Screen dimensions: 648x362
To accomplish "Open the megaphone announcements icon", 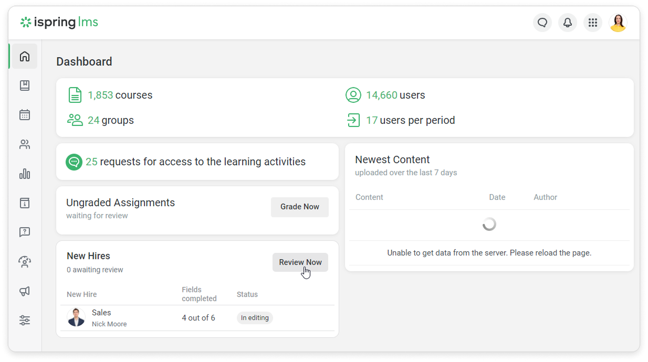I will point(25,291).
